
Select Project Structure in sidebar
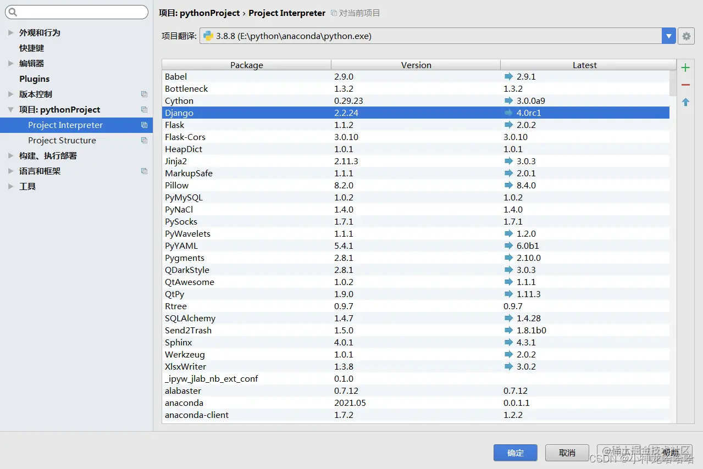[76, 141]
